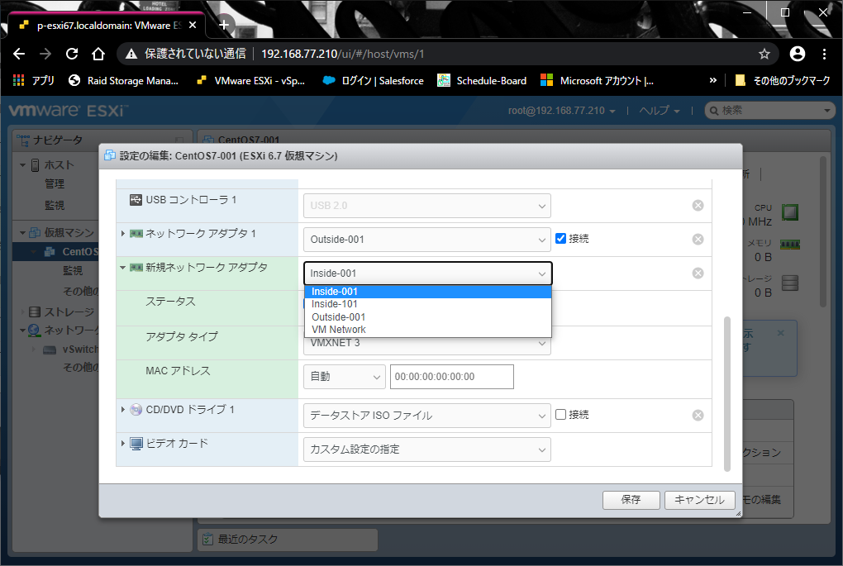Show the hidden bookmarks overflow
843x566 pixels.
coord(713,80)
